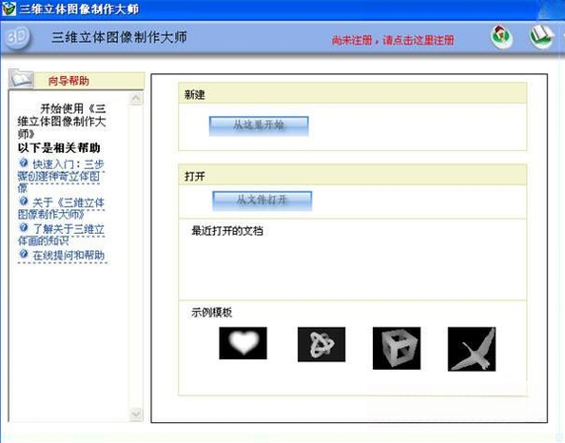
Task: Click the 从文件打开 button
Action: coord(262,201)
